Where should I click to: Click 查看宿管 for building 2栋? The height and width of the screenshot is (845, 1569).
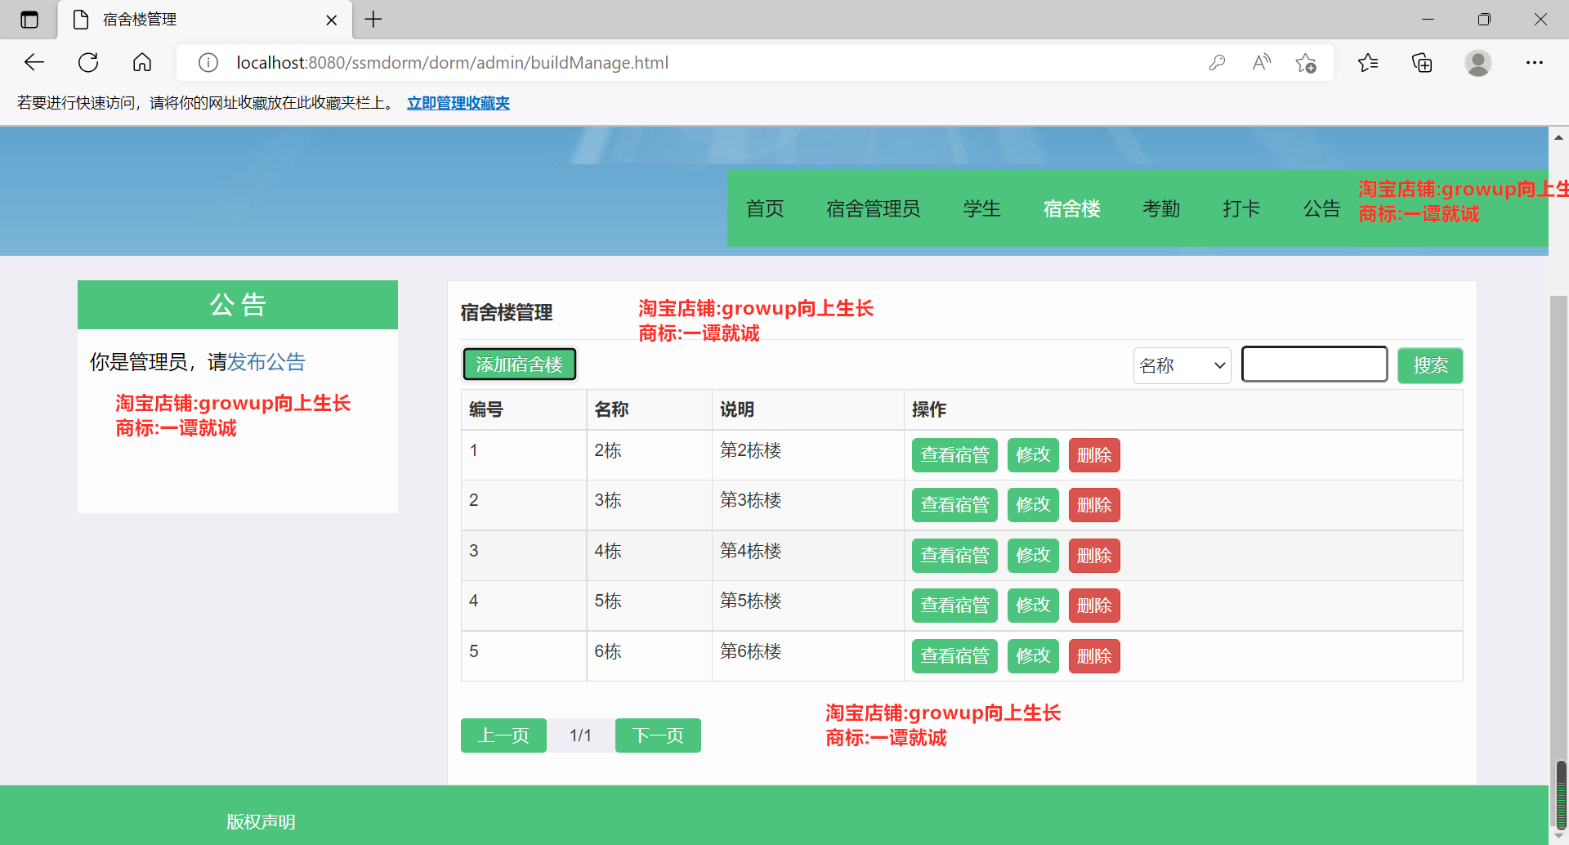coord(954,454)
